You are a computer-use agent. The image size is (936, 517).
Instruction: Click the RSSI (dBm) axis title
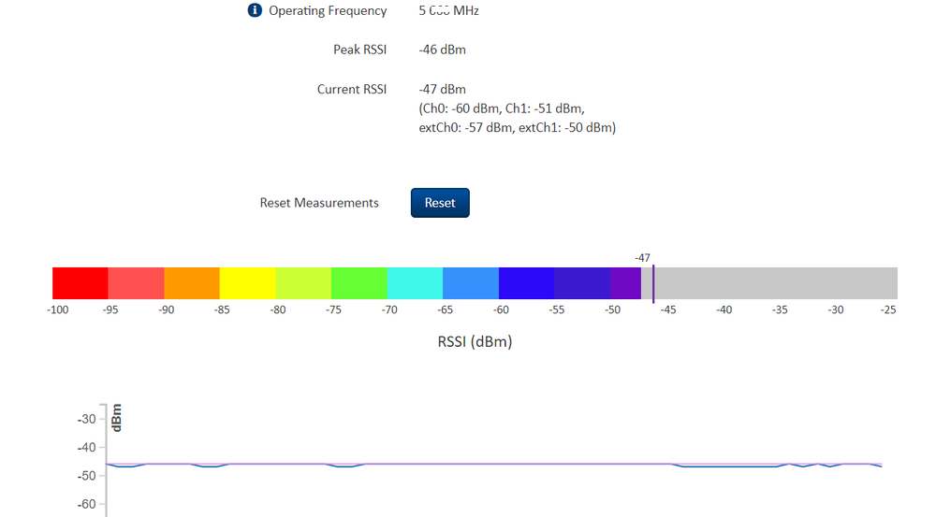click(475, 341)
